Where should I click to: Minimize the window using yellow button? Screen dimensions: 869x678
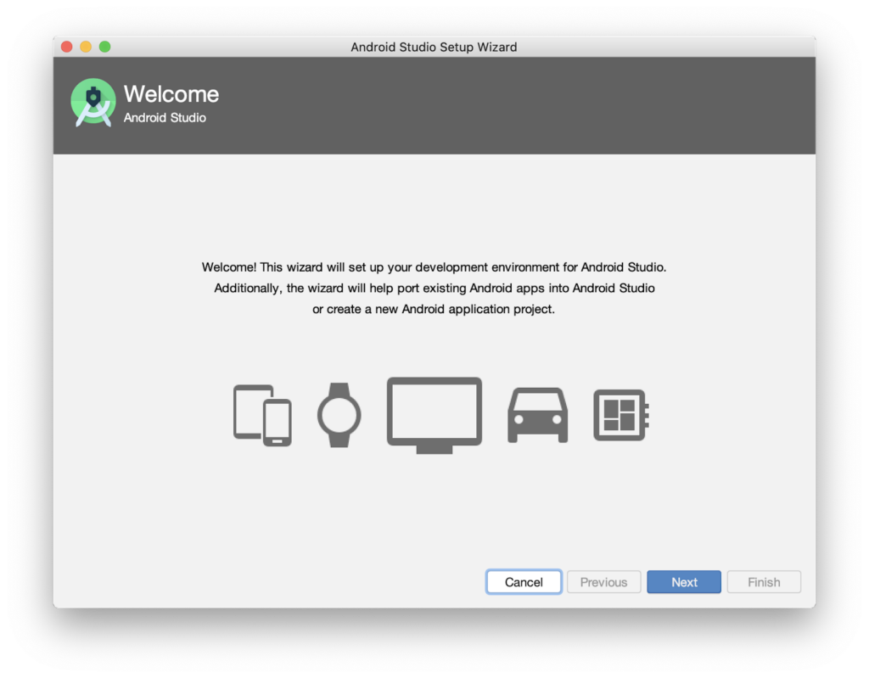(86, 47)
